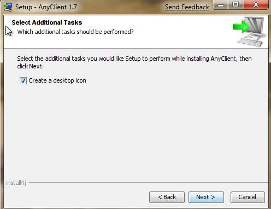
Task: Cancel the AnyClient setup
Action: point(248,197)
